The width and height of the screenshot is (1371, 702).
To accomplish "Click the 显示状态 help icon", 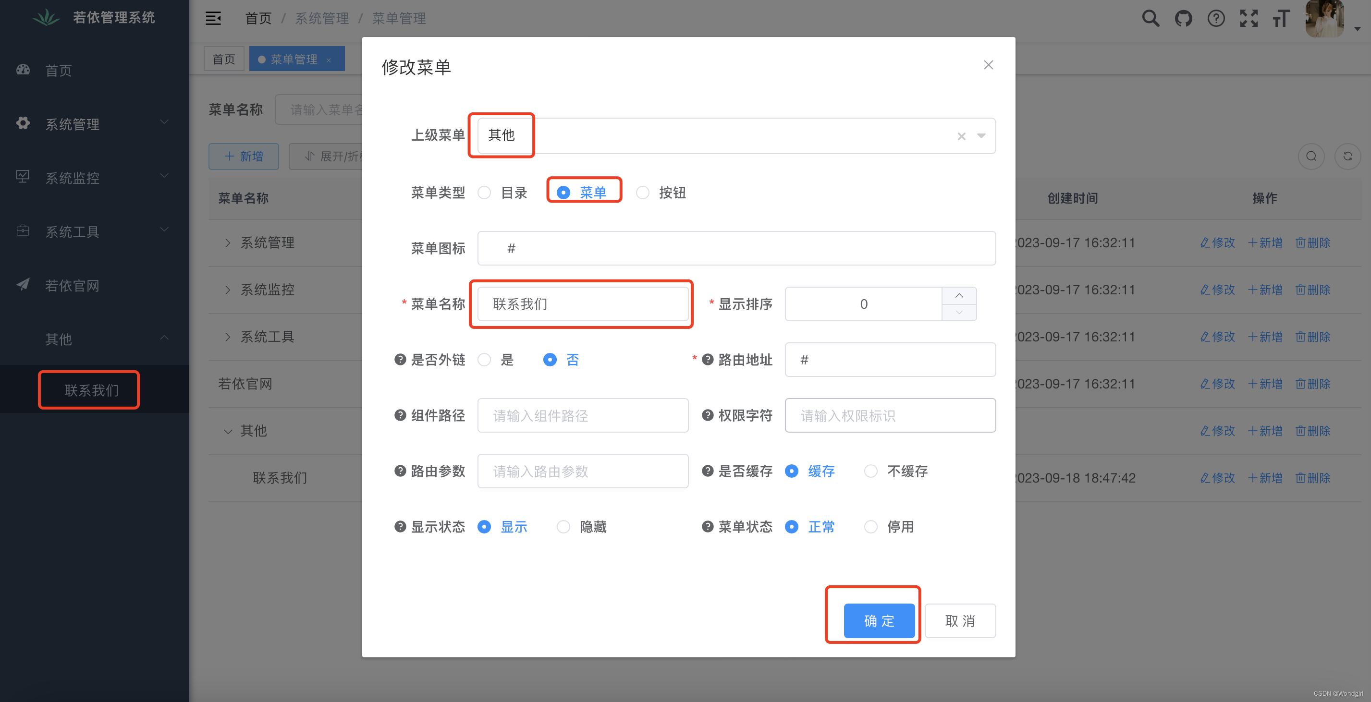I will (400, 527).
